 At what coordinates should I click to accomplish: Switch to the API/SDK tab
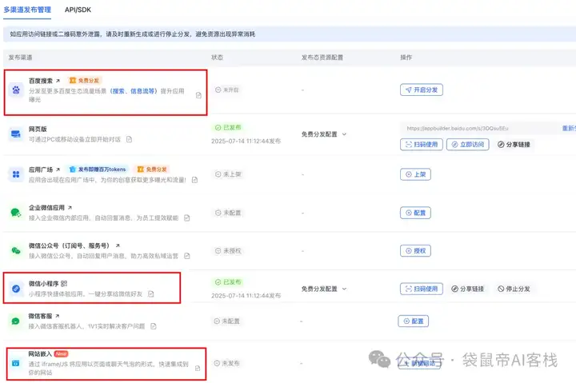[78, 10]
